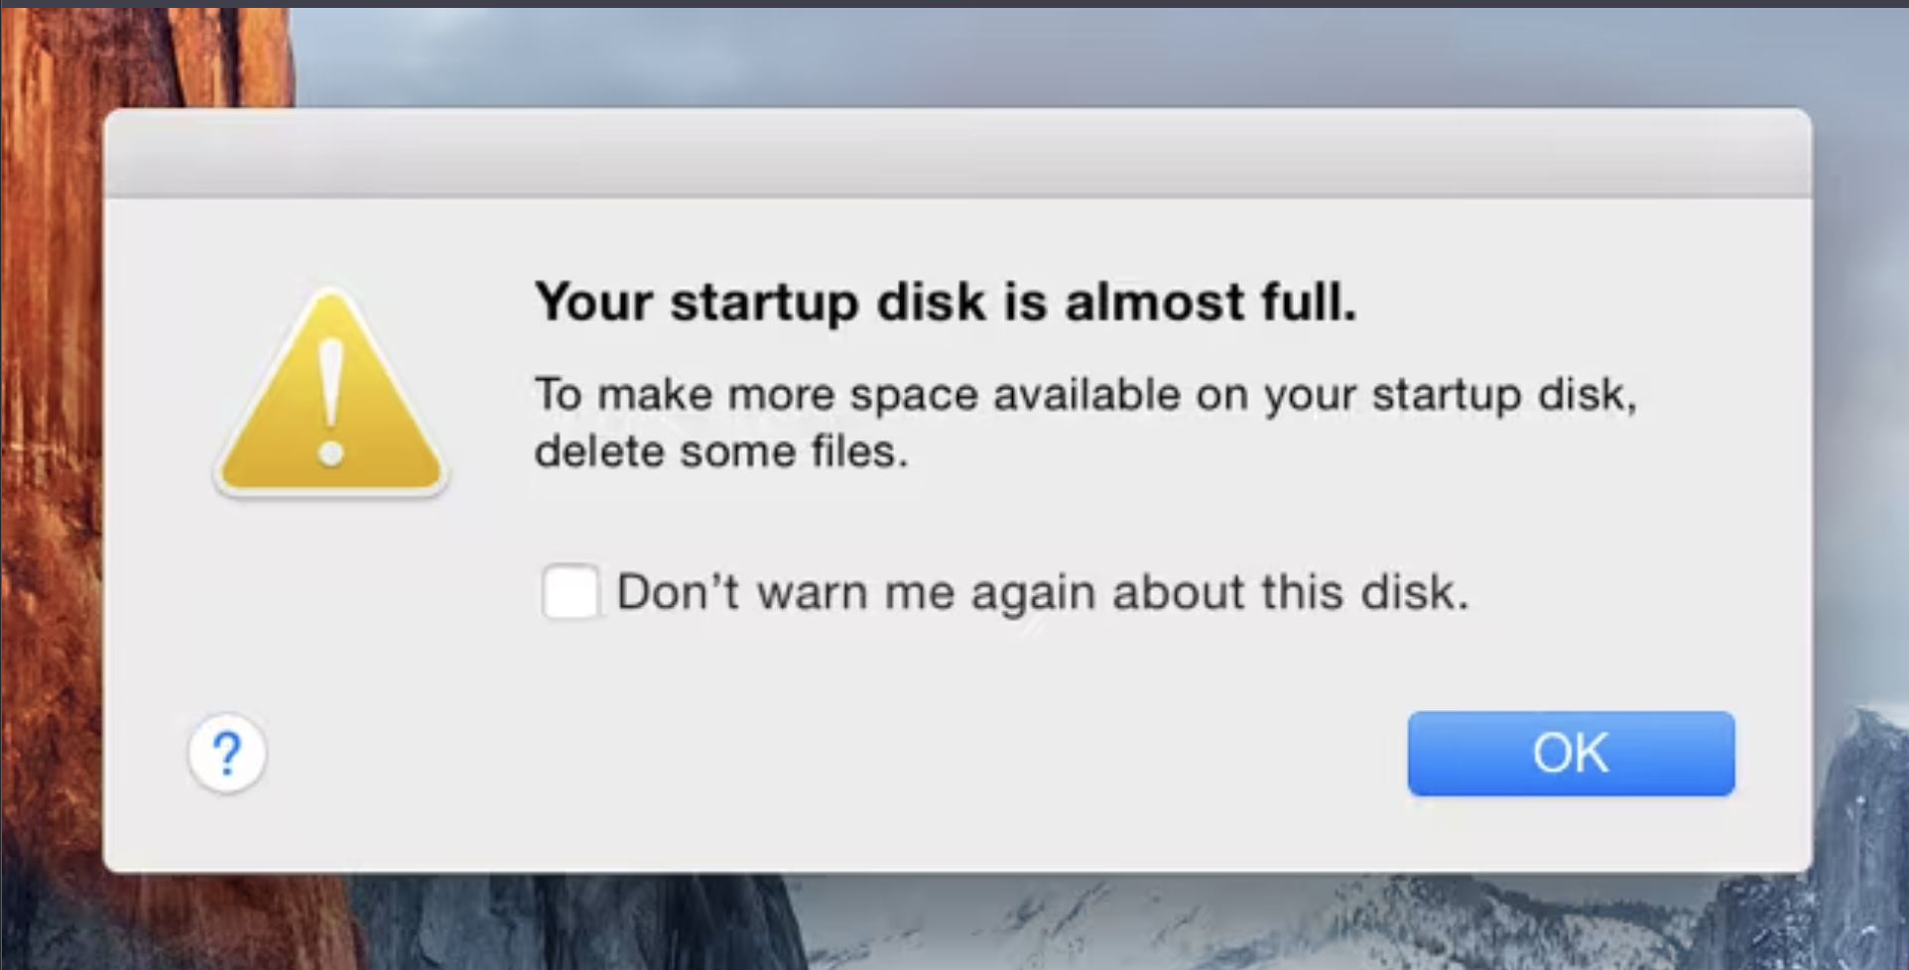Click the "Don't warn me again about this disk" label
The image size is (1909, 970).
1042,592
